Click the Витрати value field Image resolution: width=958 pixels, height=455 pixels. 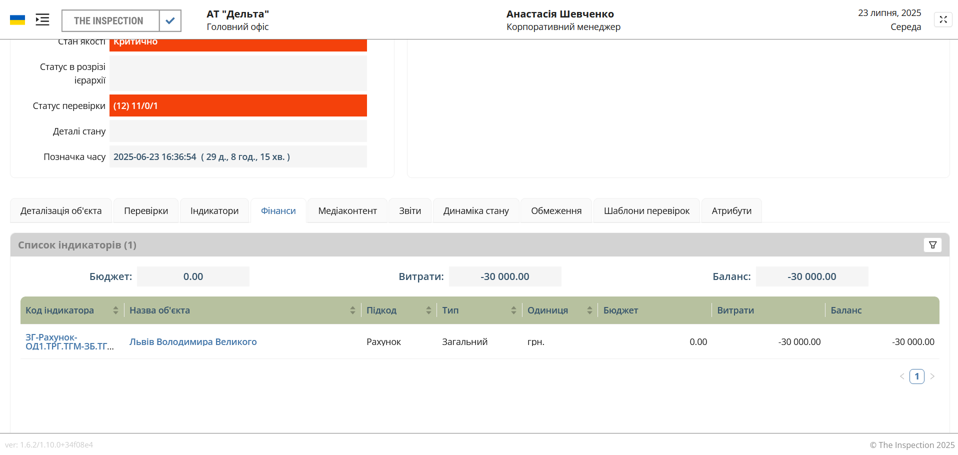505,276
